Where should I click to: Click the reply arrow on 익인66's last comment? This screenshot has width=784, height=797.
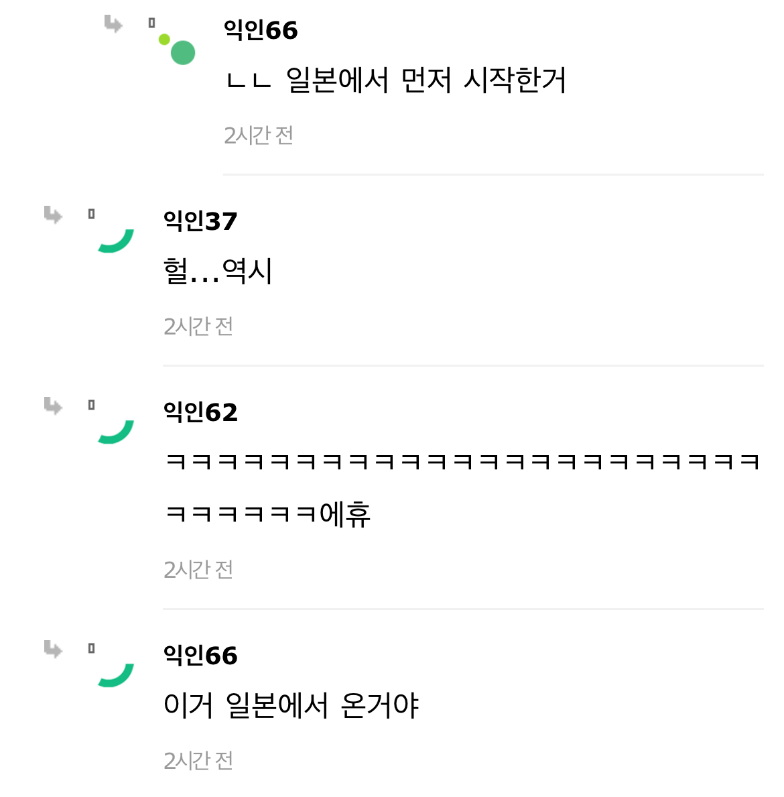coord(52,650)
